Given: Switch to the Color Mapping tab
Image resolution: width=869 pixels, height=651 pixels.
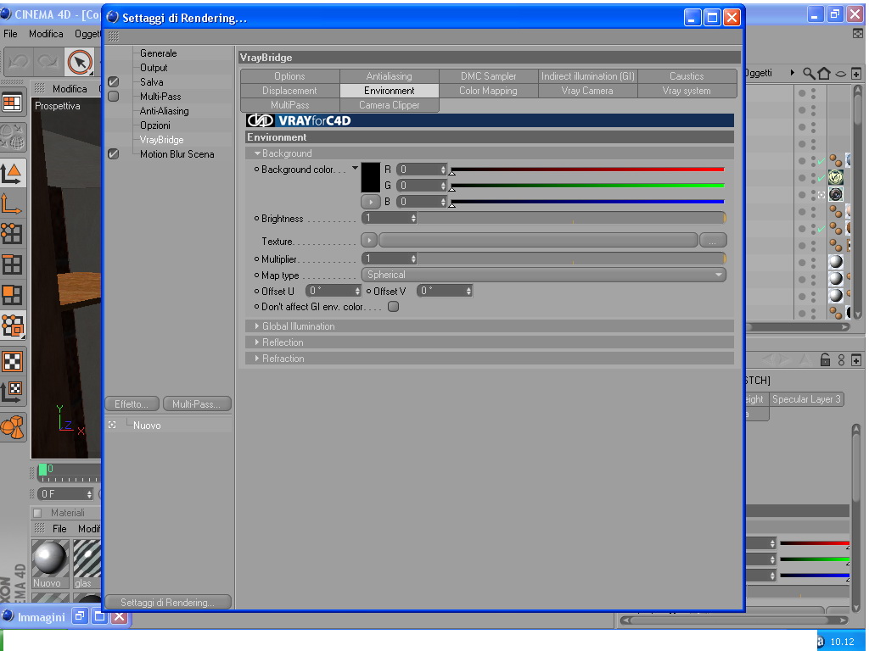Looking at the screenshot, I should (x=488, y=91).
